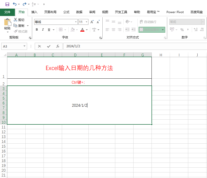Switch to the 视图 tab
The width and height of the screenshot is (207, 178).
105,12
